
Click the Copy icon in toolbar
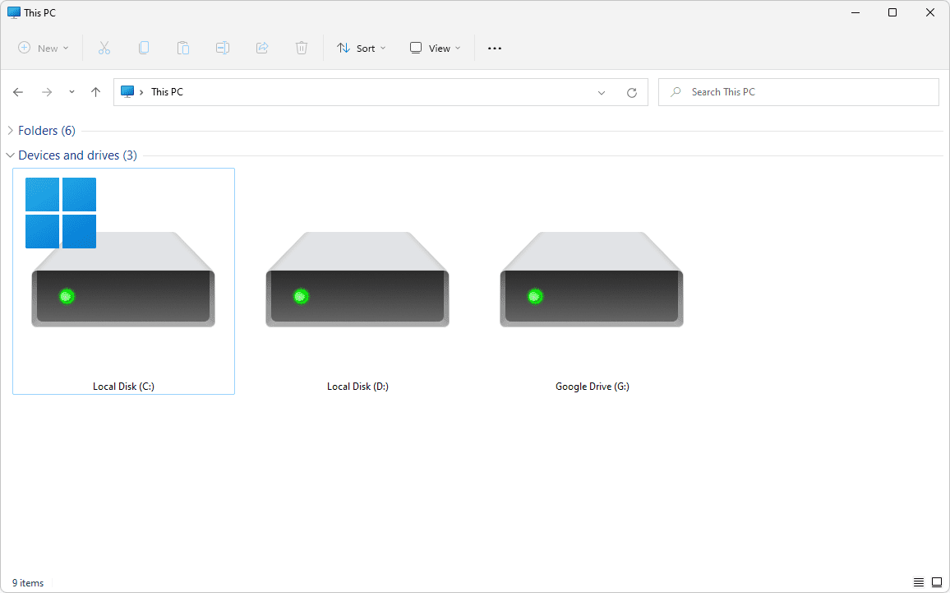(x=144, y=49)
